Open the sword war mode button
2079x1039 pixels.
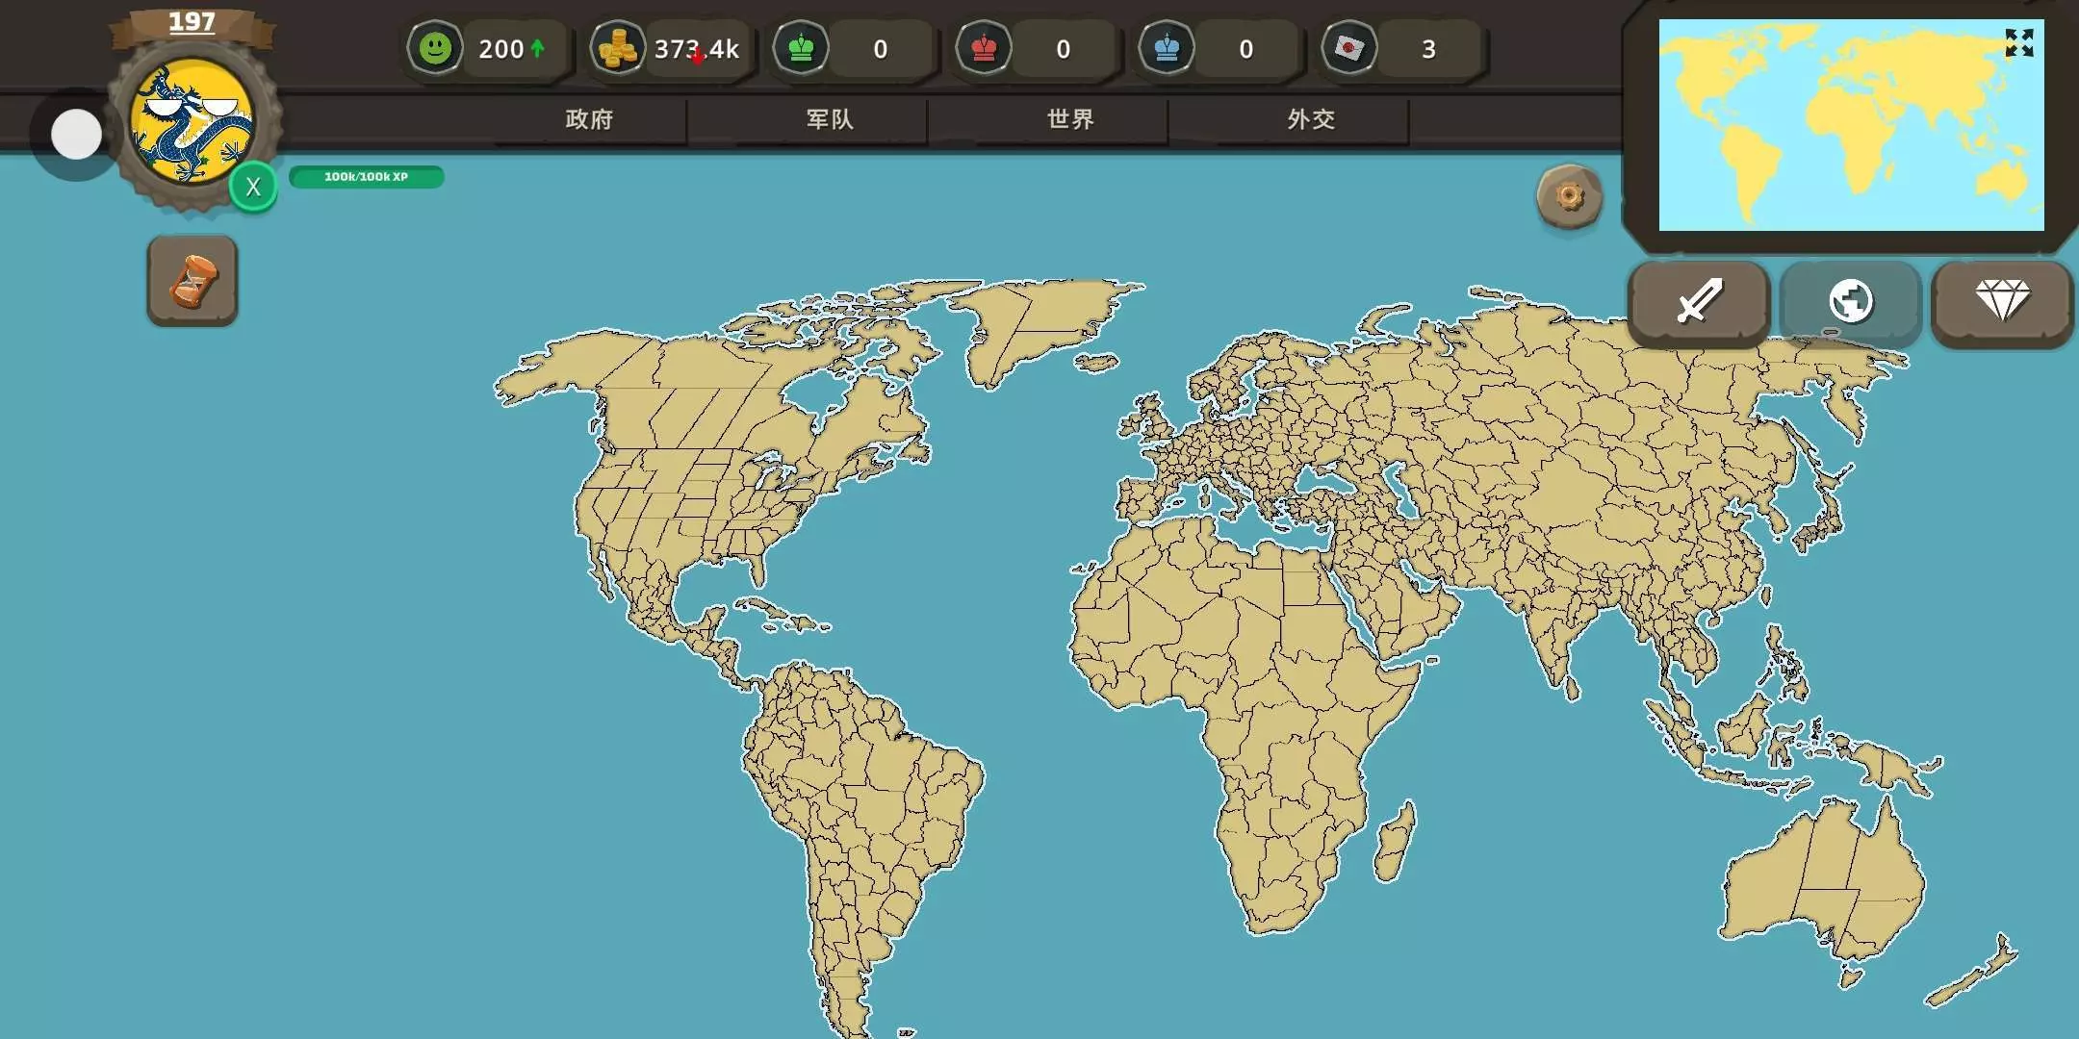1699,302
